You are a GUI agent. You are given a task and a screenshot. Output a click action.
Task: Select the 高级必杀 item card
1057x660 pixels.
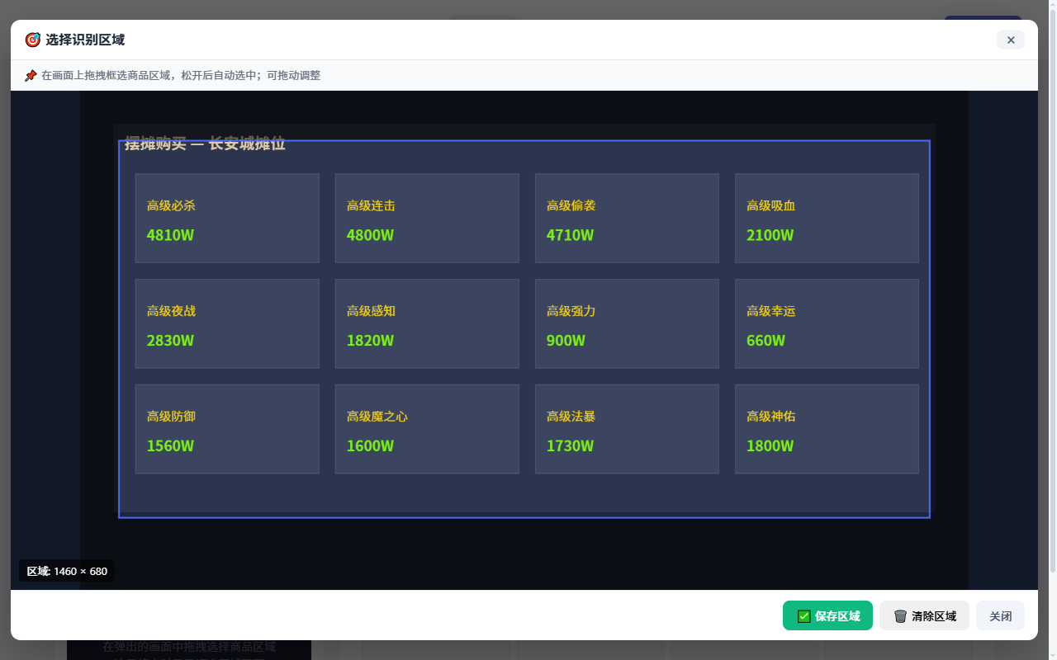point(227,218)
